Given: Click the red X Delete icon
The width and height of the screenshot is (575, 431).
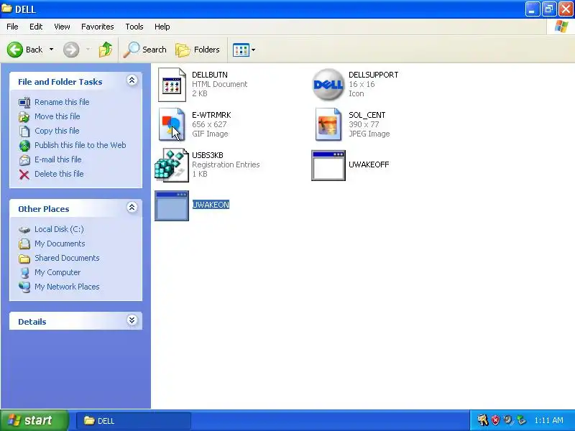Looking at the screenshot, I should [24, 175].
